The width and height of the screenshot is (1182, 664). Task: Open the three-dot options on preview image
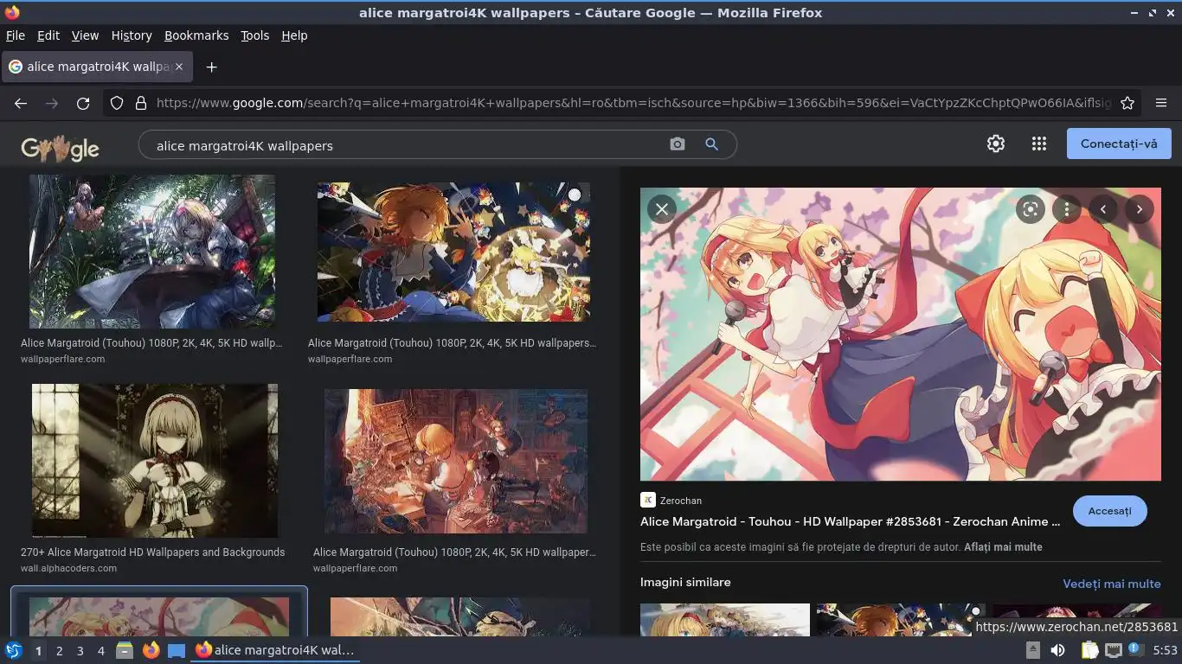(x=1067, y=209)
